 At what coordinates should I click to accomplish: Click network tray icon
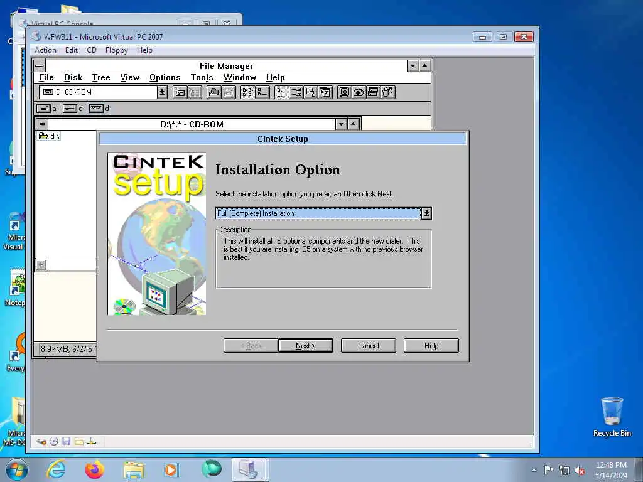565,471
